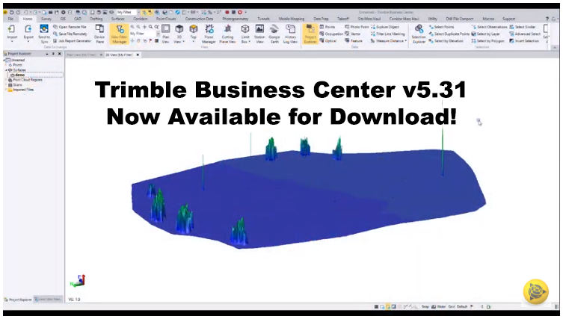The image size is (563, 319).
Task: Open the Job Report Generator
Action: point(73,41)
